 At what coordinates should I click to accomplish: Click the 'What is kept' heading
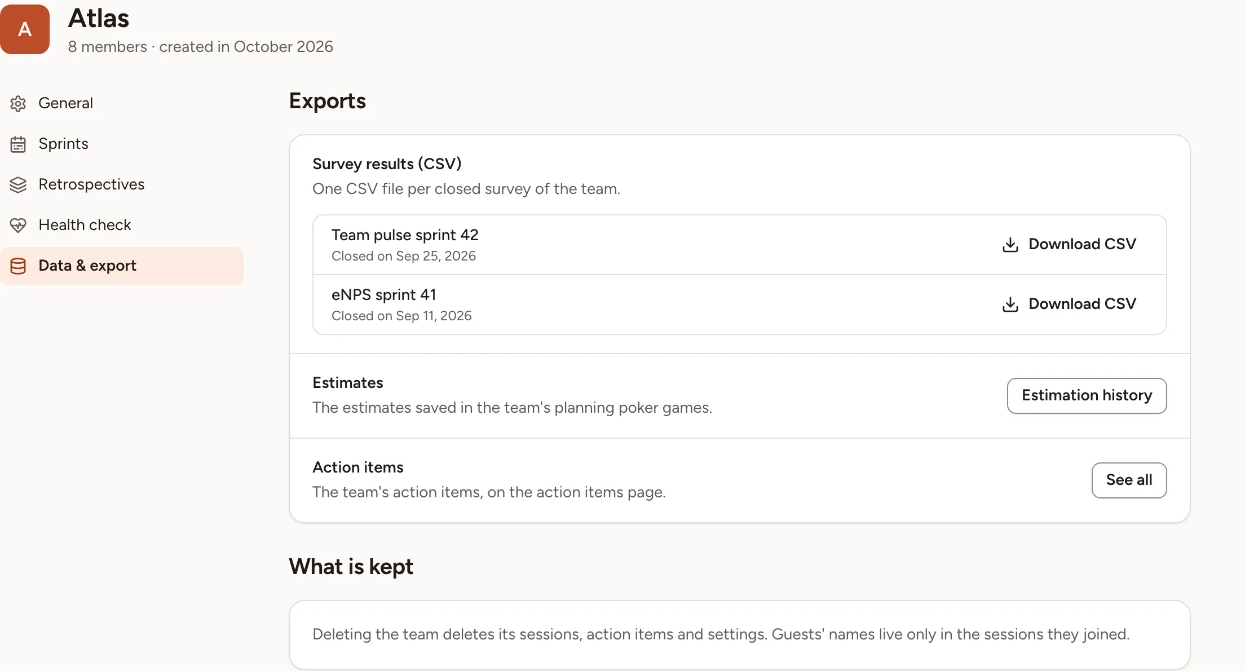click(x=351, y=566)
